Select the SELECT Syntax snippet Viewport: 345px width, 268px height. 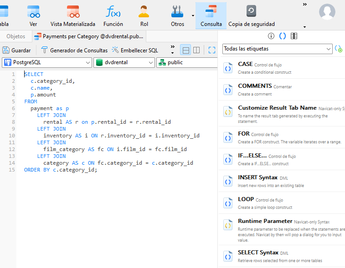pyautogui.click(x=282, y=256)
